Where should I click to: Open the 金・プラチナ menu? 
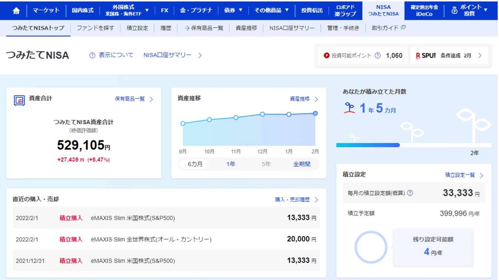click(x=196, y=10)
